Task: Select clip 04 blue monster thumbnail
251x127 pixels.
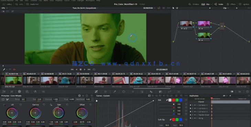Action: click(x=67, y=80)
